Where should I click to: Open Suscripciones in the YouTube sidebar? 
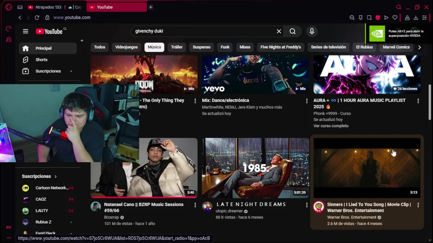pos(48,71)
